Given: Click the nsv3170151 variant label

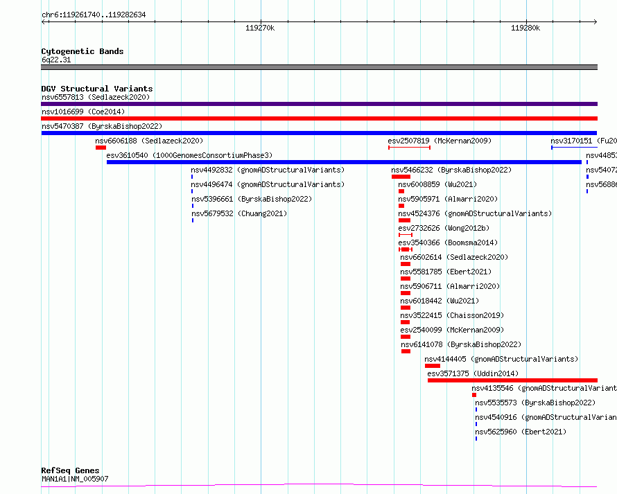Looking at the screenshot, I should pyautogui.click(x=584, y=141).
